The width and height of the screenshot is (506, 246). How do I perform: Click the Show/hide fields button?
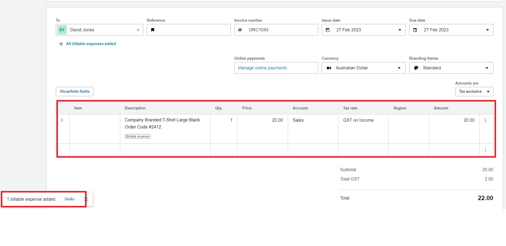pos(75,92)
